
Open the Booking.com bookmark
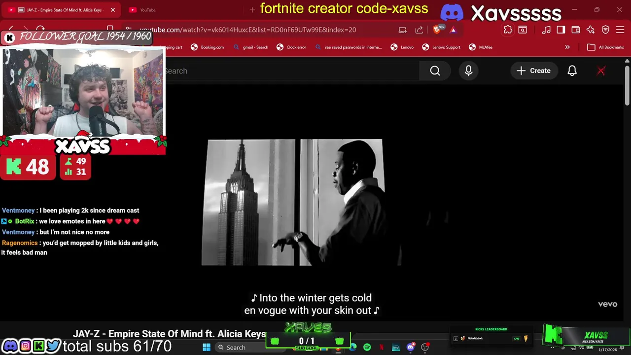[x=208, y=47]
